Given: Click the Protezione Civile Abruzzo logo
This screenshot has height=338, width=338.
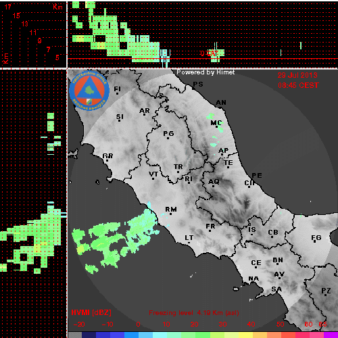Looking at the screenshot, I should click(x=89, y=91).
